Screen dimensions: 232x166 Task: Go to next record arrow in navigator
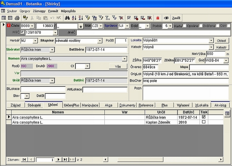click(59, 159)
